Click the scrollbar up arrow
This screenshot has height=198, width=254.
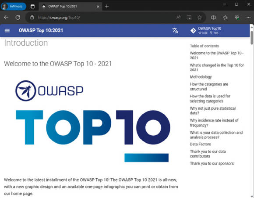251,27
